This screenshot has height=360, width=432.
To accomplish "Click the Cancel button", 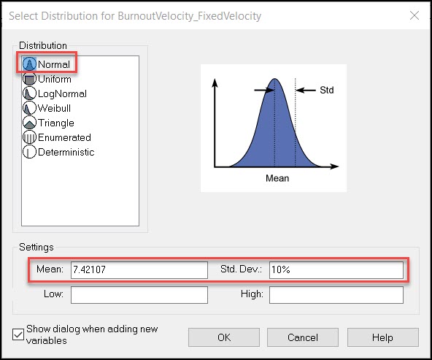I will tap(303, 337).
